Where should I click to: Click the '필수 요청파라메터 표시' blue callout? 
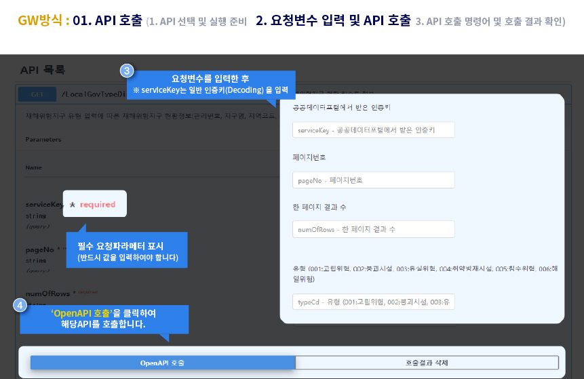127,250
